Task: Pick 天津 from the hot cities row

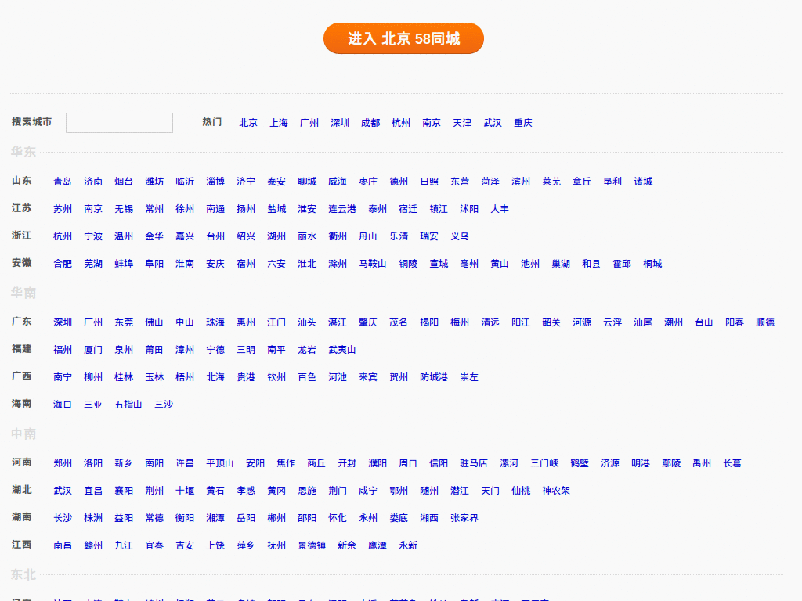Action: [x=462, y=123]
